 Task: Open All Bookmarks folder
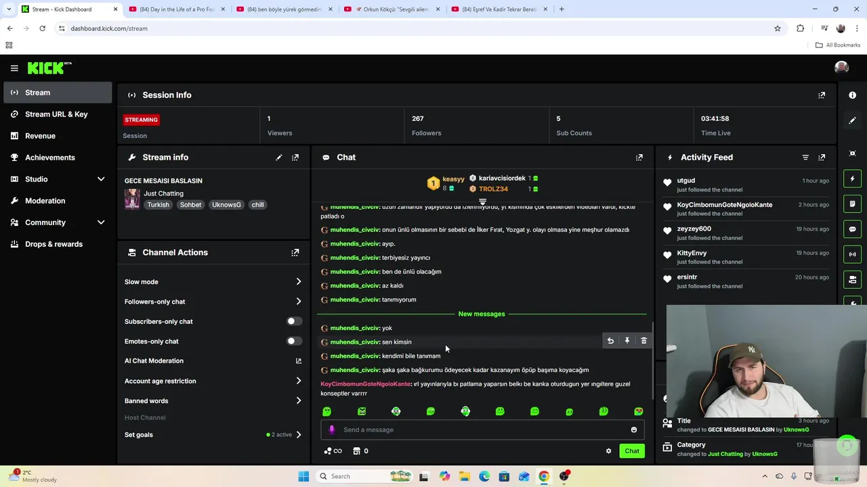point(838,45)
